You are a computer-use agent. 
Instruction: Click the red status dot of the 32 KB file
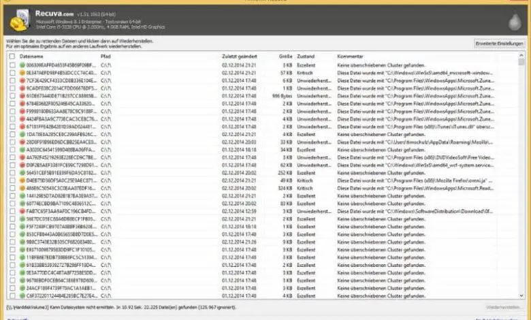coord(22,142)
